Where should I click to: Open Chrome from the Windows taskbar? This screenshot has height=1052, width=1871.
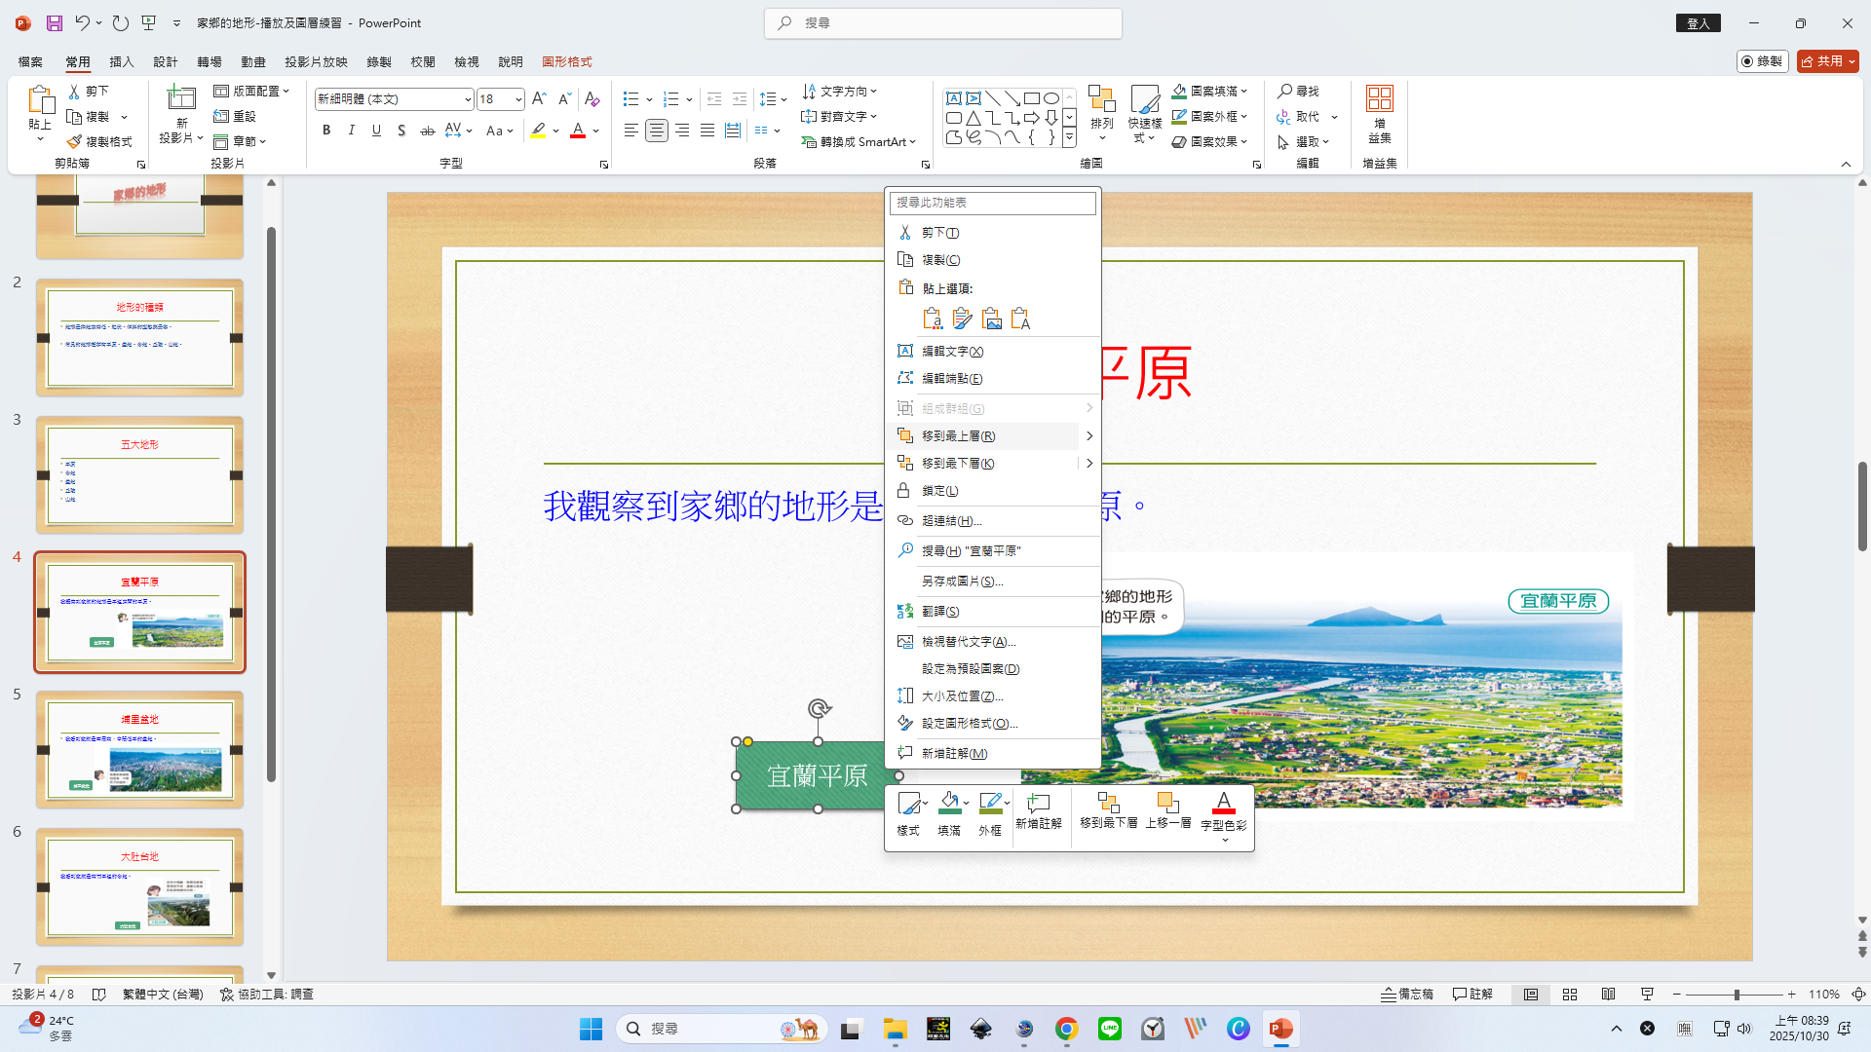pos(1066,1029)
